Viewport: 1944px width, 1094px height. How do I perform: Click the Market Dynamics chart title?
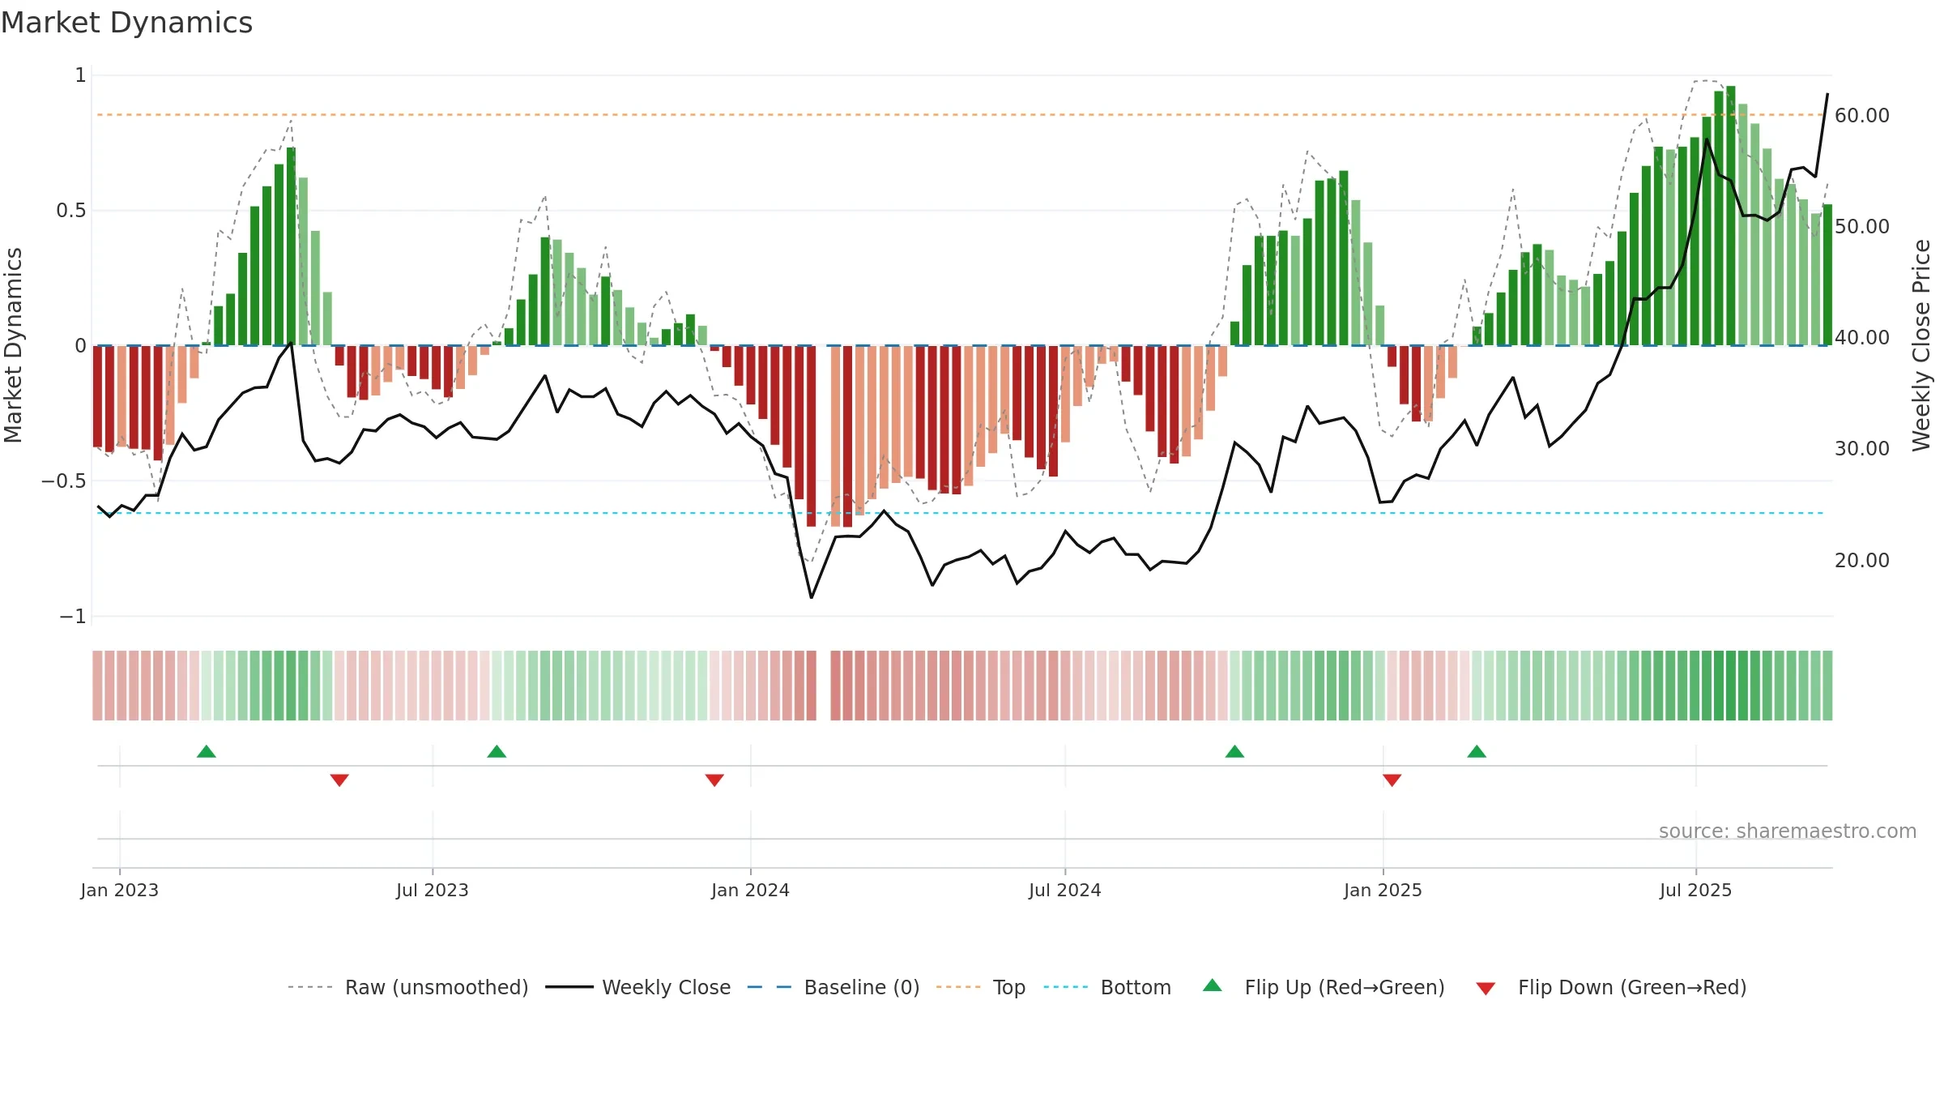[127, 23]
